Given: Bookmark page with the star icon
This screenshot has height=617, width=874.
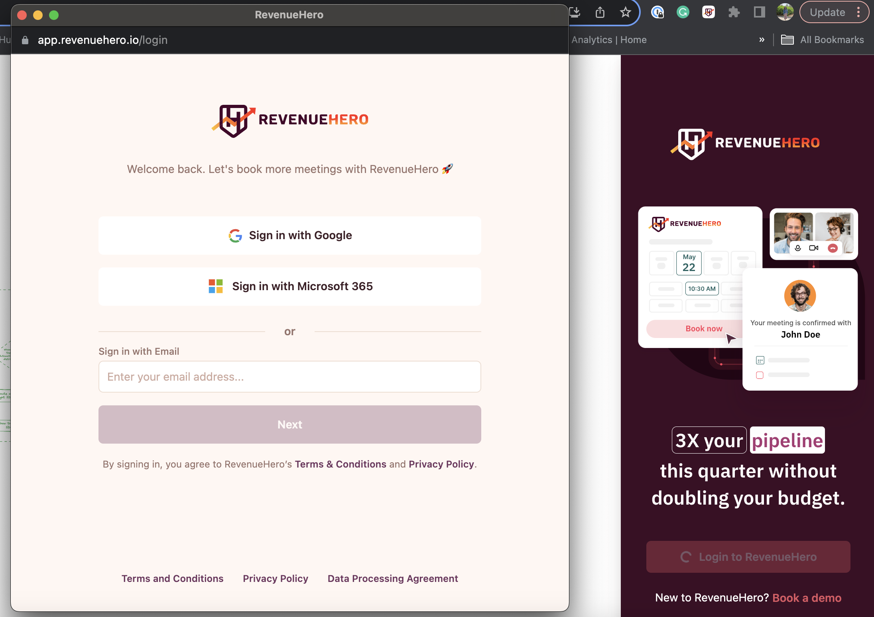Looking at the screenshot, I should (x=626, y=12).
